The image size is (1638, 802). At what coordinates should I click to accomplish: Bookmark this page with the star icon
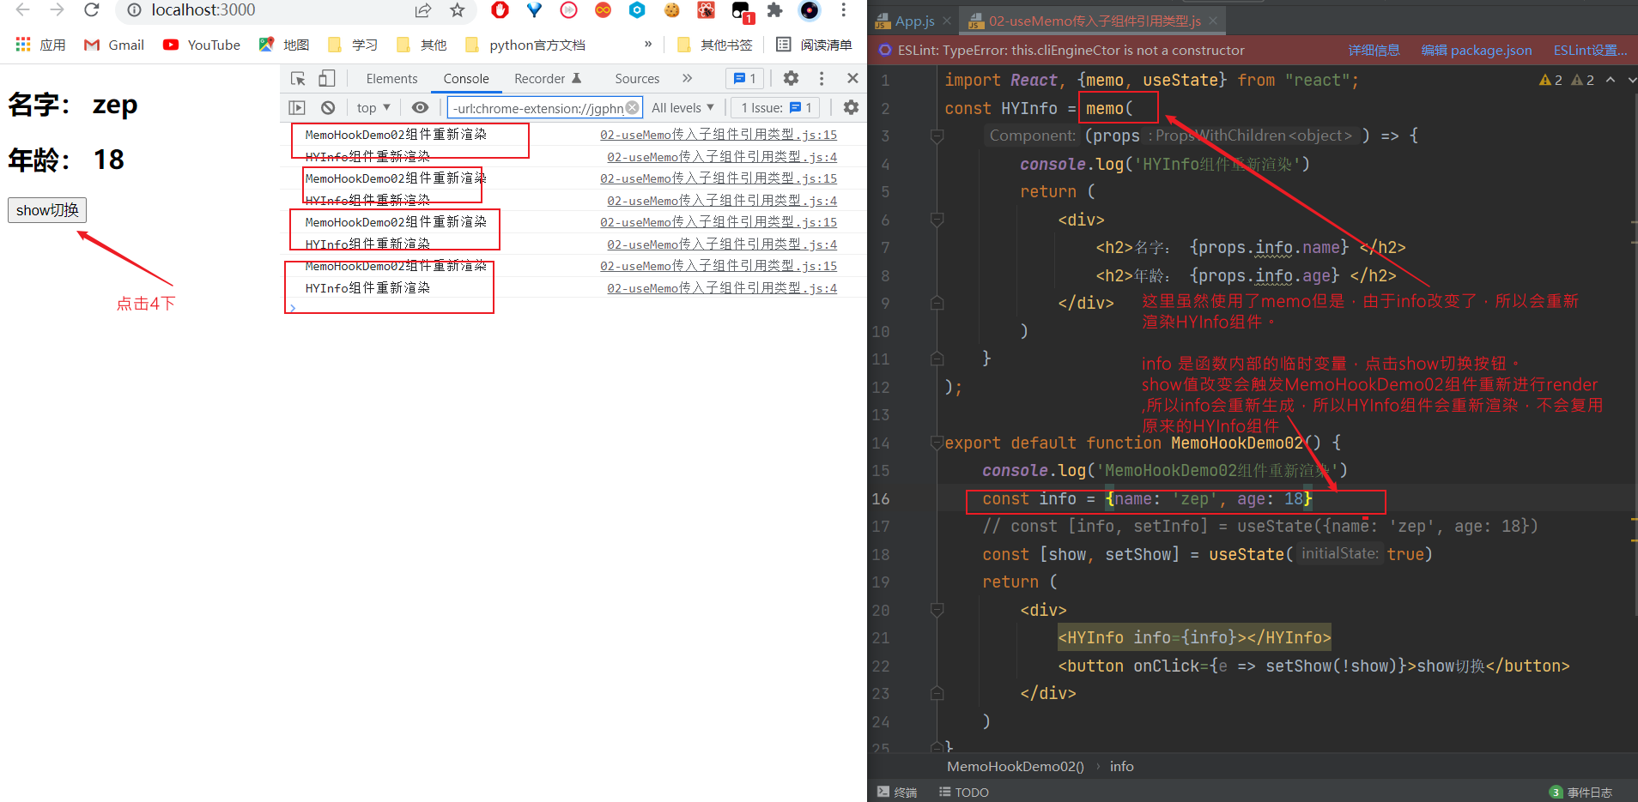(458, 10)
